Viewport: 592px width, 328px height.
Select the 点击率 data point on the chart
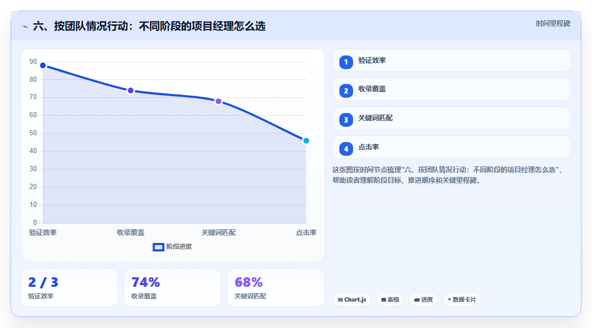tap(306, 141)
